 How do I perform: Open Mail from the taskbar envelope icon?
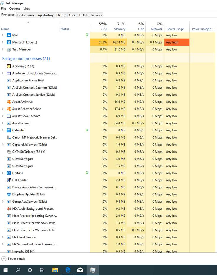(x=80, y=270)
